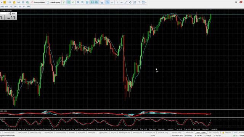The image size is (244, 137).
Task: Click the profiles icon in toolbar
Action: (10, 2)
